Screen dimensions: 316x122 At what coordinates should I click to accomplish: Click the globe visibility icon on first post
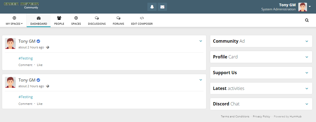[48, 47]
